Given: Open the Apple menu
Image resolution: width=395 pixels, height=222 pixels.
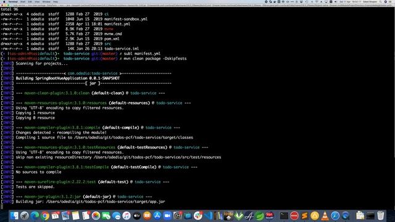Looking at the screenshot, I should pyautogui.click(x=4, y=1).
